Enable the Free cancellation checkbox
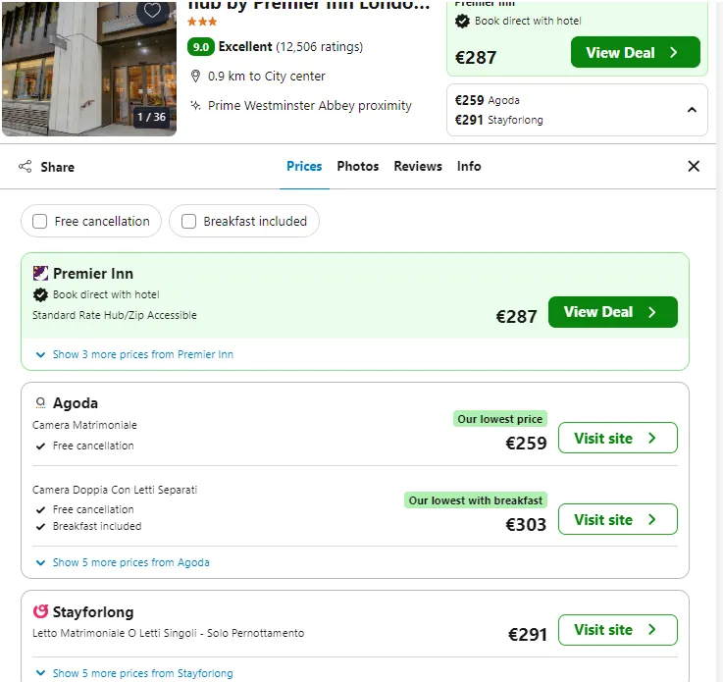 [39, 222]
